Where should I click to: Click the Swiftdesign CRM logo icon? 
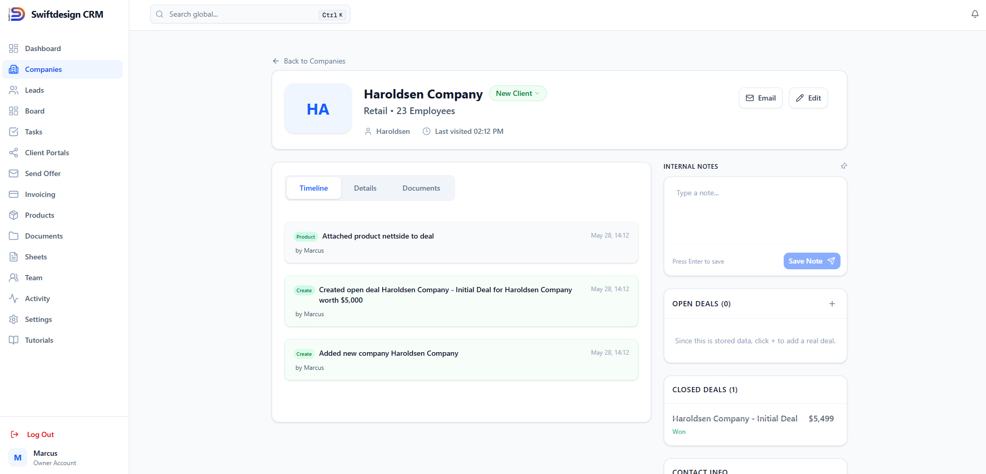coord(17,14)
